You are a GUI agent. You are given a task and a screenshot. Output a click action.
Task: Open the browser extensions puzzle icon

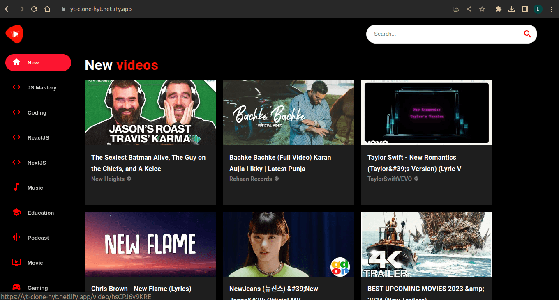pyautogui.click(x=499, y=9)
